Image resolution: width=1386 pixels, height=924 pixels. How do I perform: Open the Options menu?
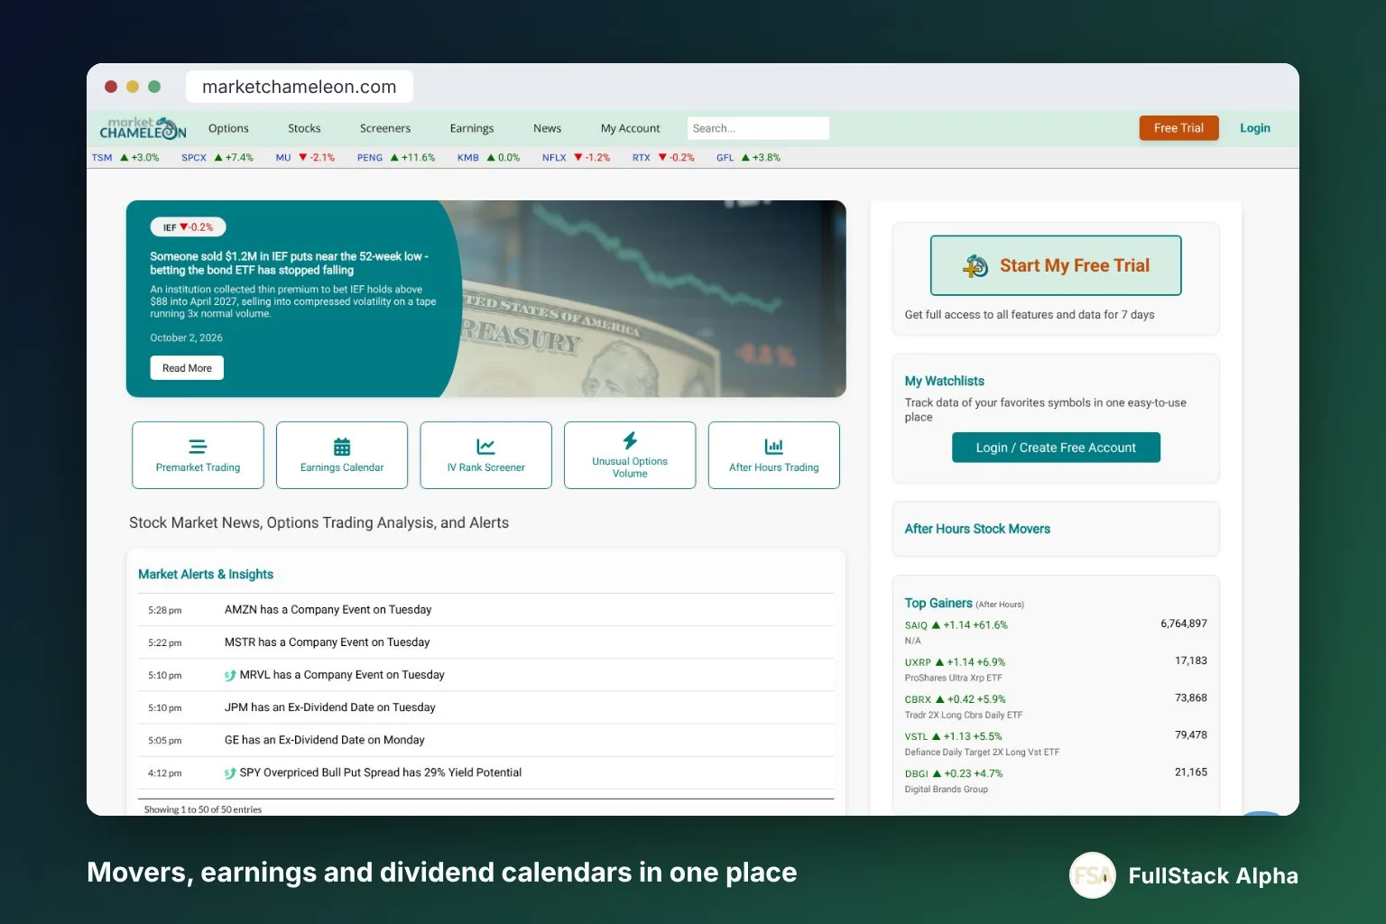(x=228, y=128)
